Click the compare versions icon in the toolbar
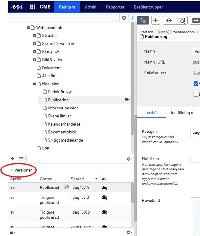 click(x=195, y=20)
